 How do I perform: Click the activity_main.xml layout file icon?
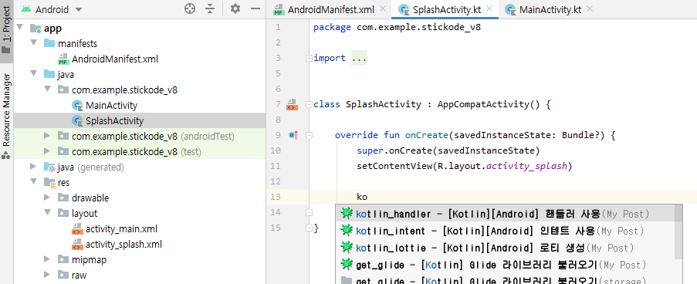[x=77, y=229]
